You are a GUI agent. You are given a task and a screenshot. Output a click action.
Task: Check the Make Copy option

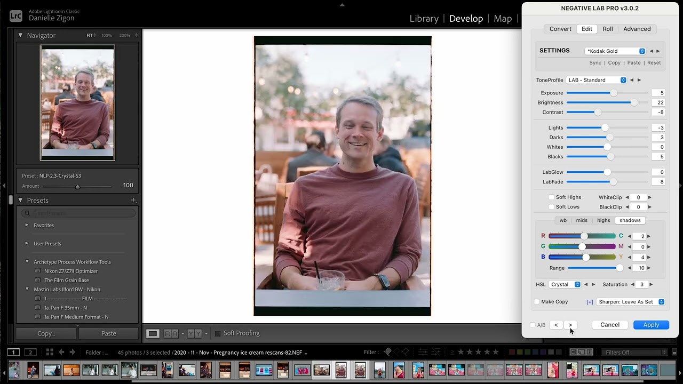(537, 302)
